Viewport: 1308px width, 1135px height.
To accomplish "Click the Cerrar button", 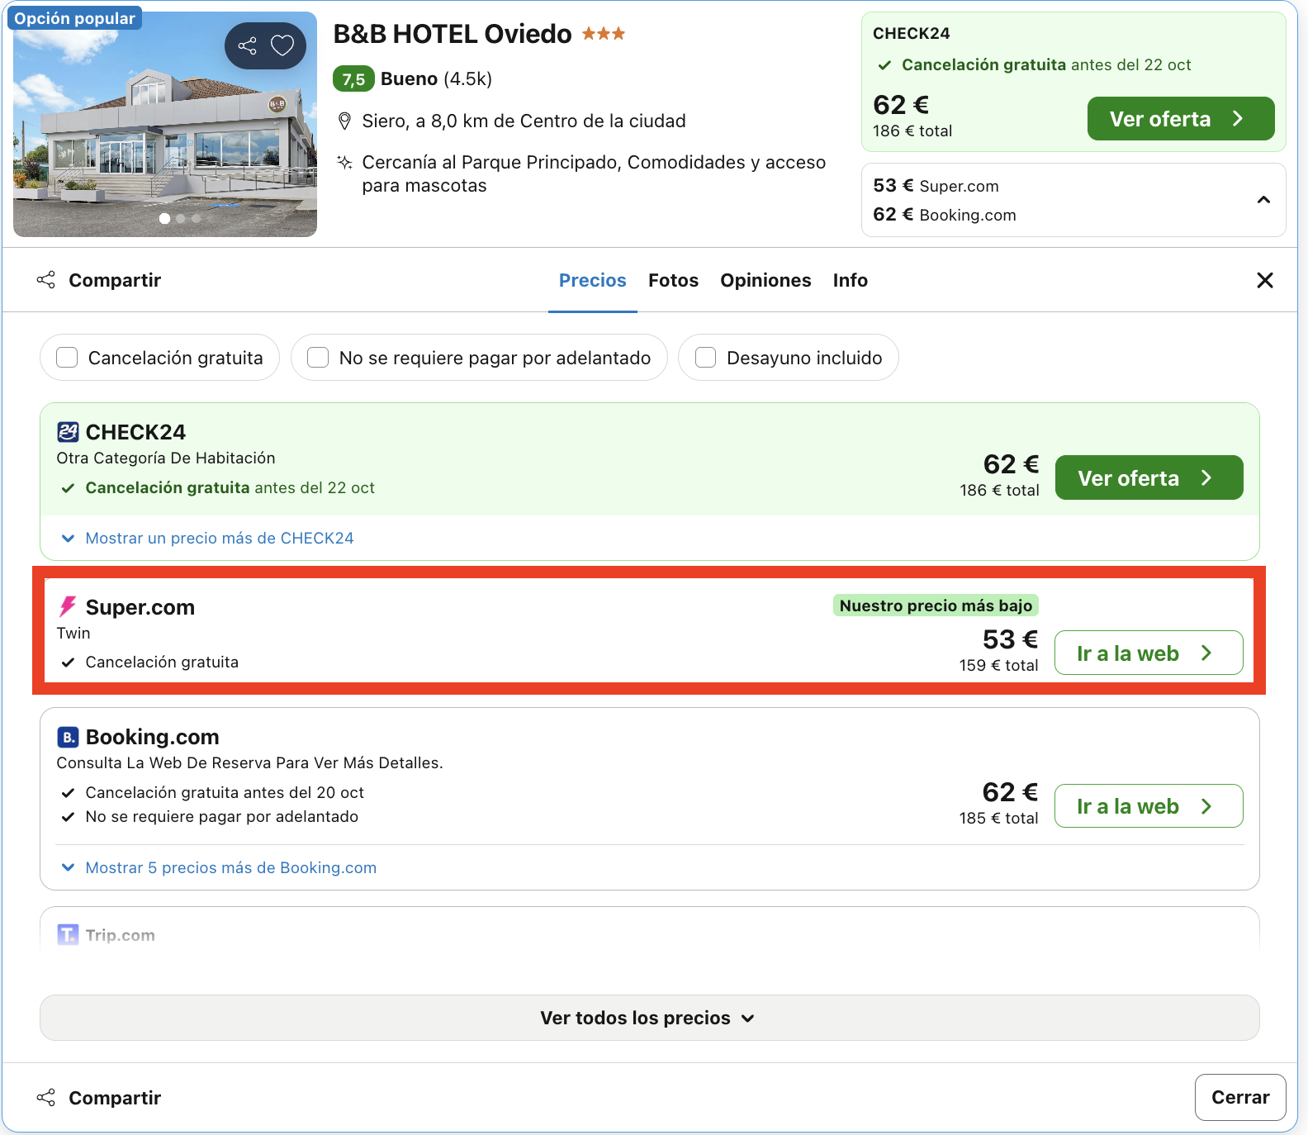I will 1240,1097.
